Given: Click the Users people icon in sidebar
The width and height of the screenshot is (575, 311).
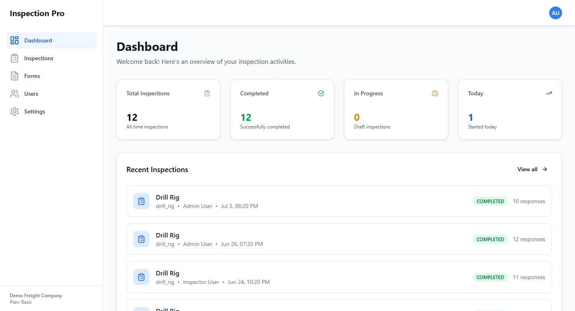Looking at the screenshot, I should pos(15,94).
